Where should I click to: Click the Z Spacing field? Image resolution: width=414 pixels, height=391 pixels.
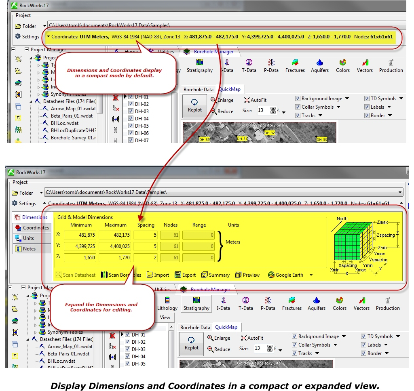point(146,257)
